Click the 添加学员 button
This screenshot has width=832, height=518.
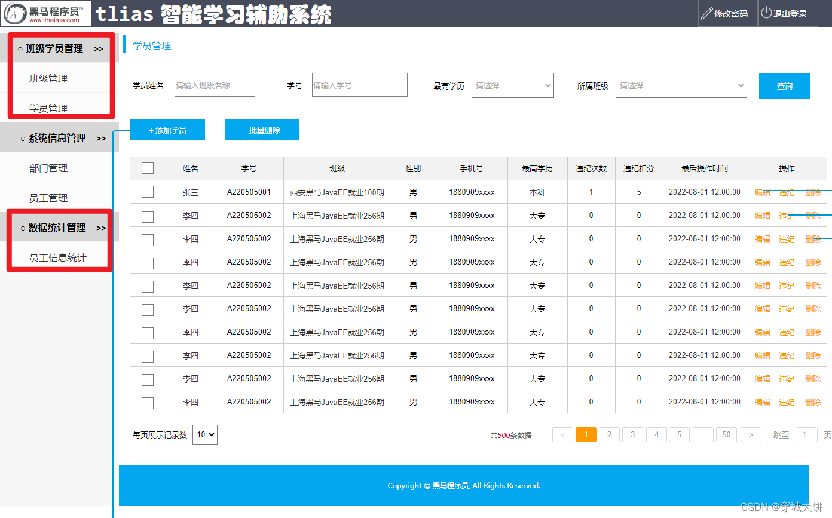pyautogui.click(x=167, y=130)
